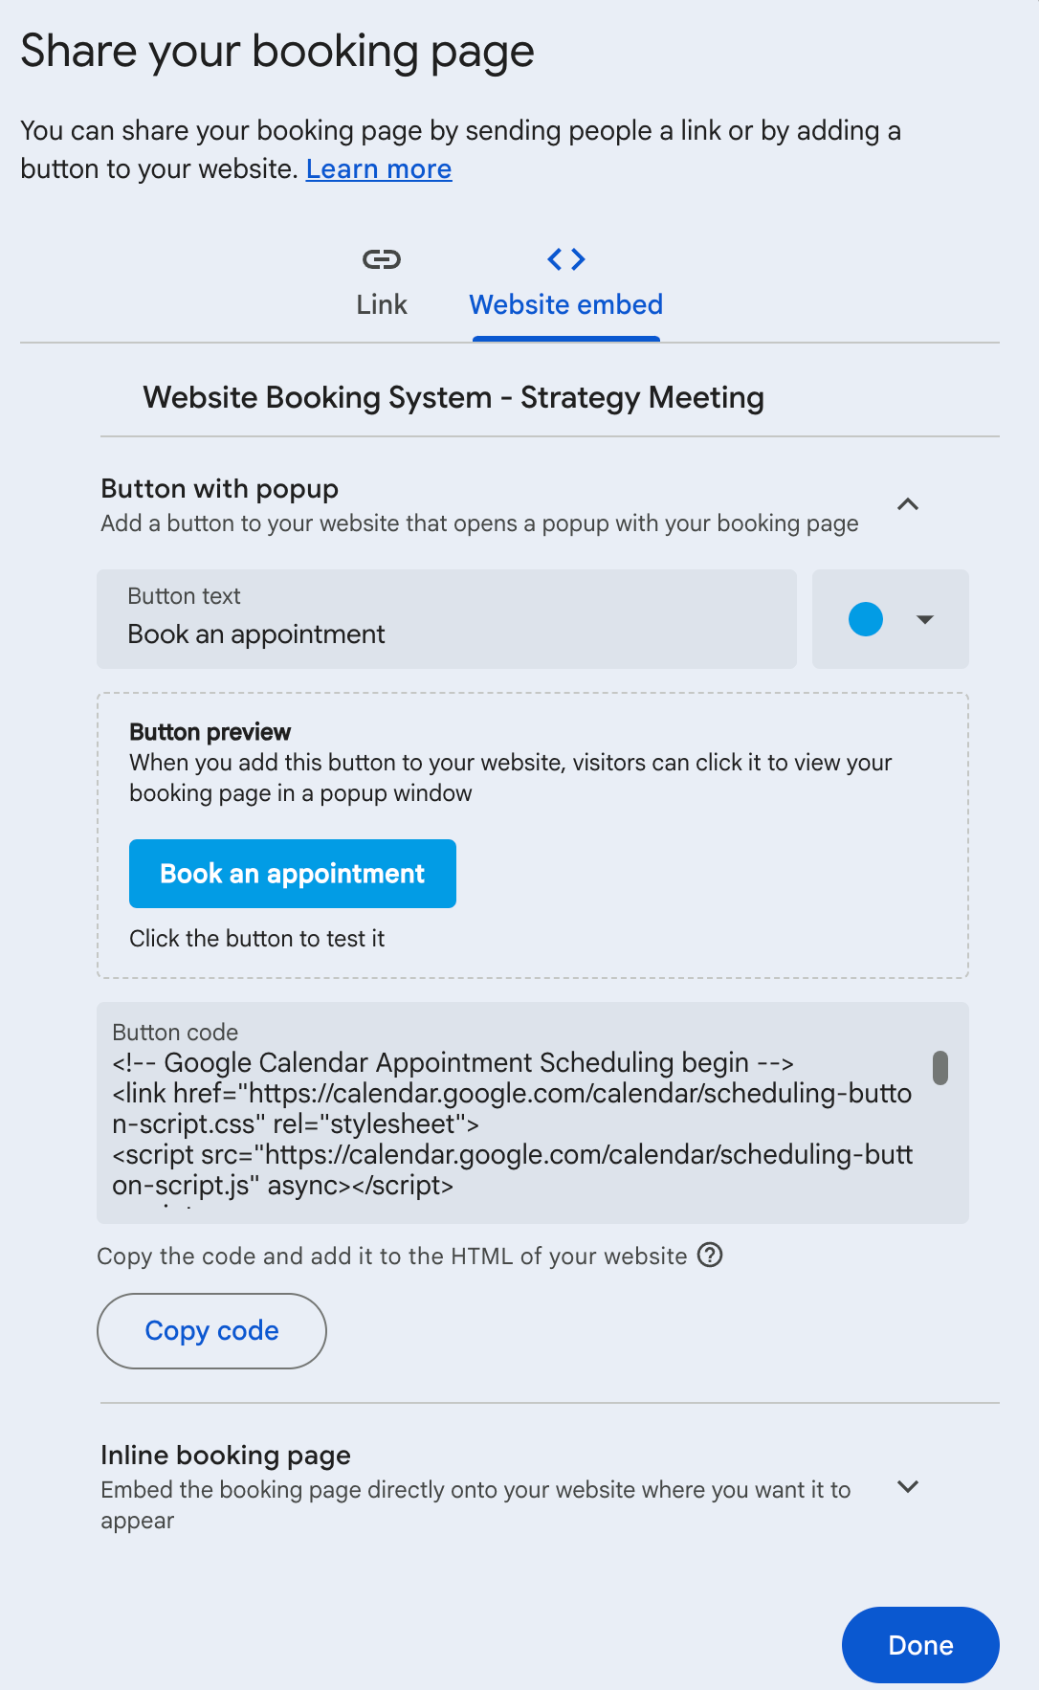Image resolution: width=1039 pixels, height=1690 pixels.
Task: Open the help tooltip next to copy instructions
Action: click(x=710, y=1256)
